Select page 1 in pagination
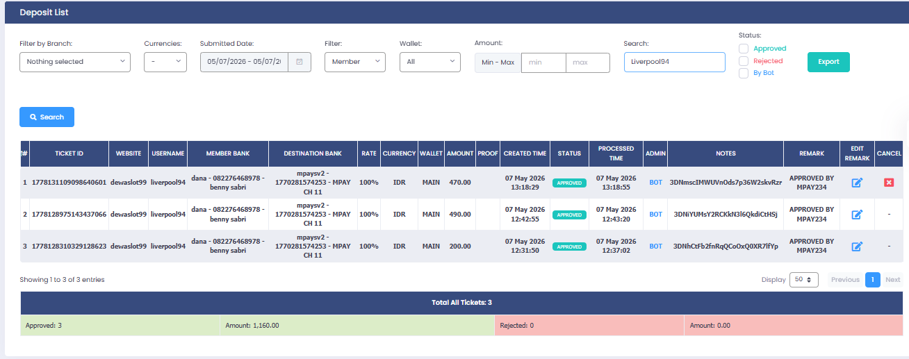 point(873,280)
